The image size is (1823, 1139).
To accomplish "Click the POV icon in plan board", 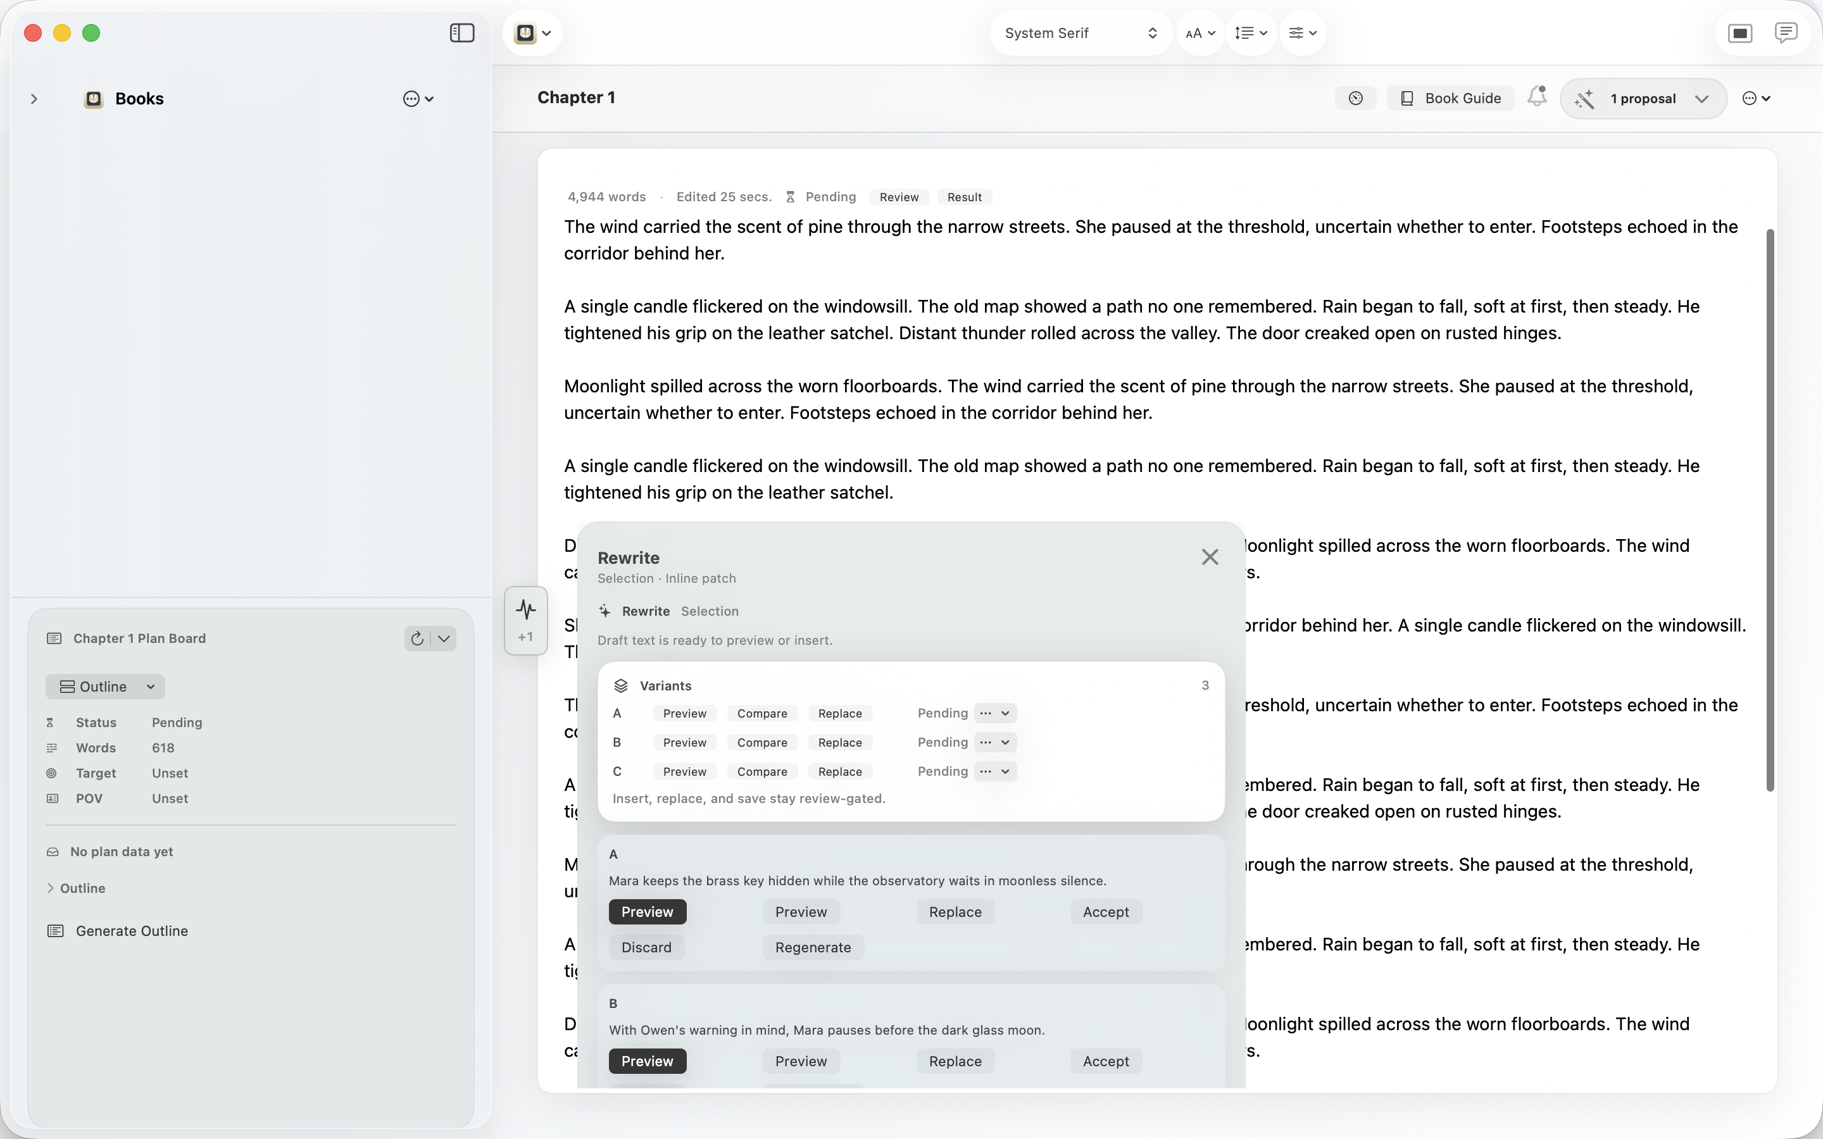I will click(52, 798).
